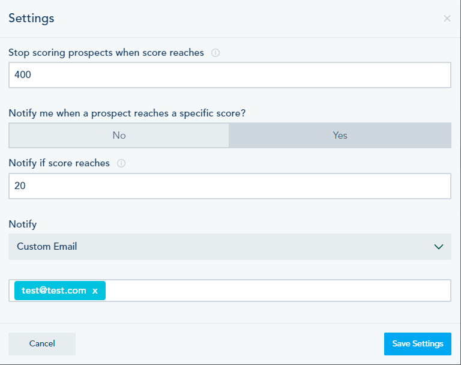
Task: Click the Notify label above the dropdown
Action: (22, 225)
